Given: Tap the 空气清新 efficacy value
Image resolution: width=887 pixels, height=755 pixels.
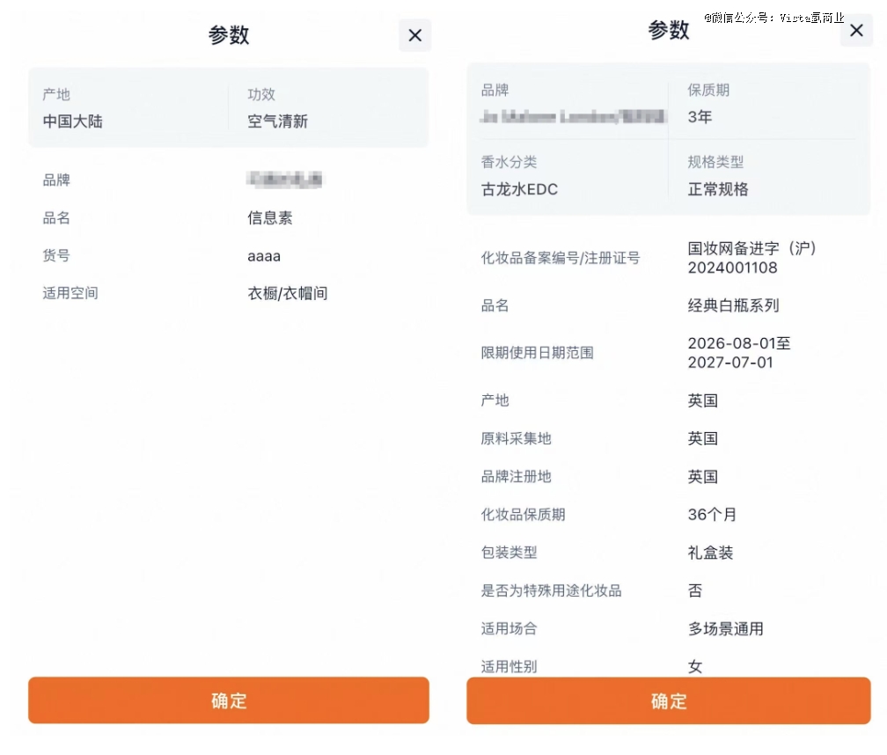Looking at the screenshot, I should pyautogui.click(x=277, y=121).
